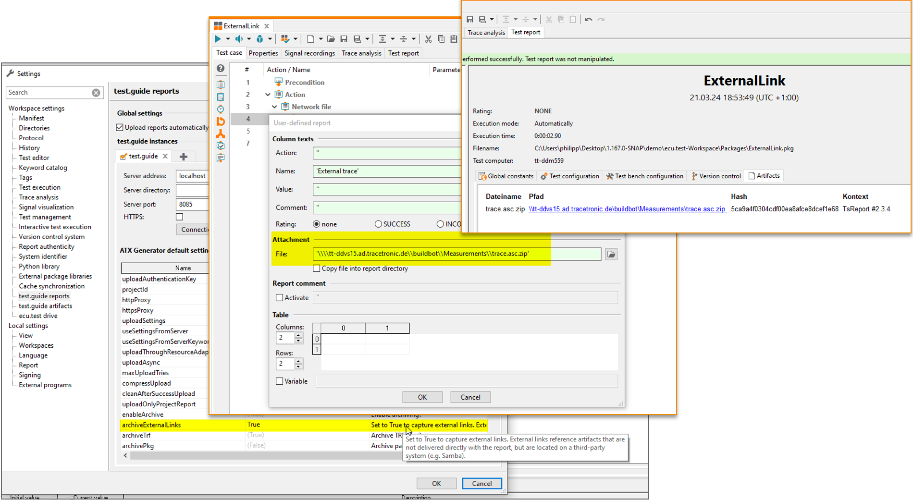Click OK in the User-defined report dialog

click(422, 397)
